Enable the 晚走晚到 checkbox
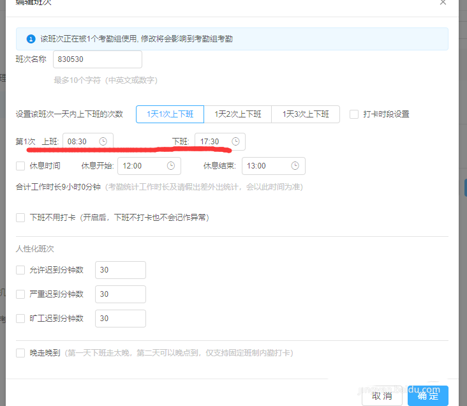Image resolution: width=467 pixels, height=406 pixels. click(x=20, y=353)
